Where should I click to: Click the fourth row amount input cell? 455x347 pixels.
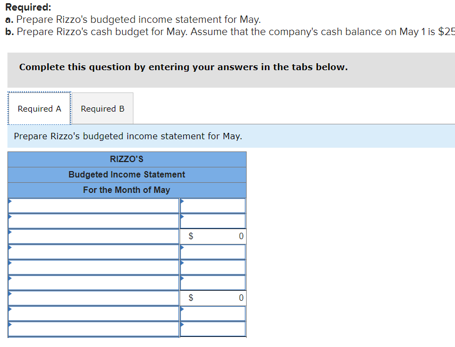[x=213, y=251]
